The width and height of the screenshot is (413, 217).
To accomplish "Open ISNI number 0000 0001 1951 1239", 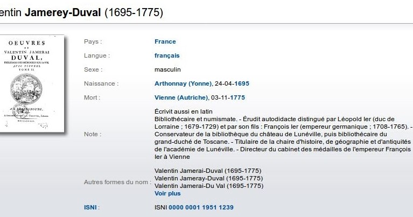I will click(x=201, y=207).
